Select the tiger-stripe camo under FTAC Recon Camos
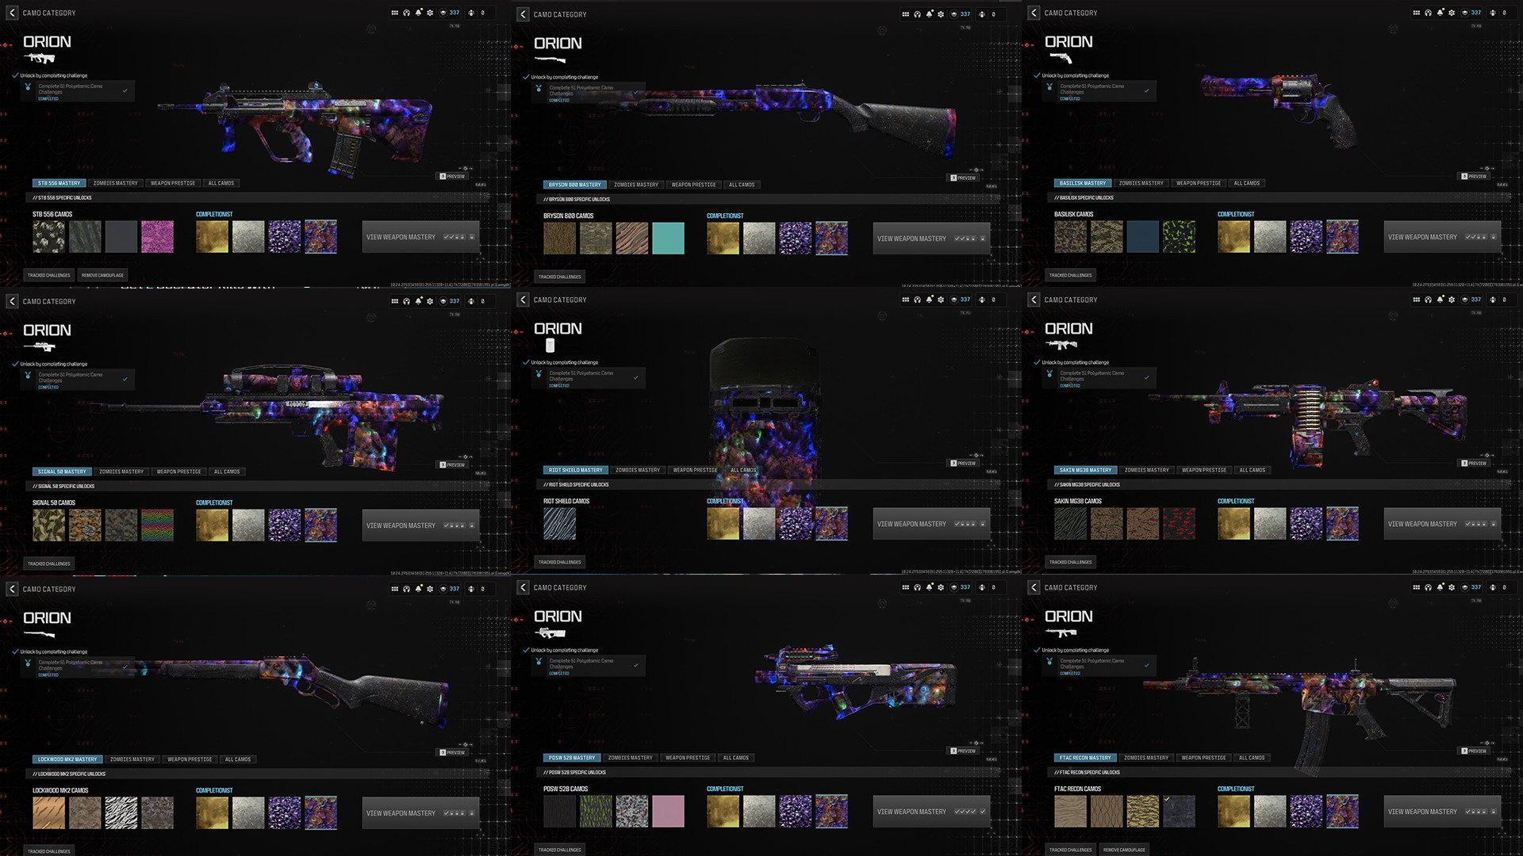Image resolution: width=1523 pixels, height=856 pixels. click(x=1143, y=812)
